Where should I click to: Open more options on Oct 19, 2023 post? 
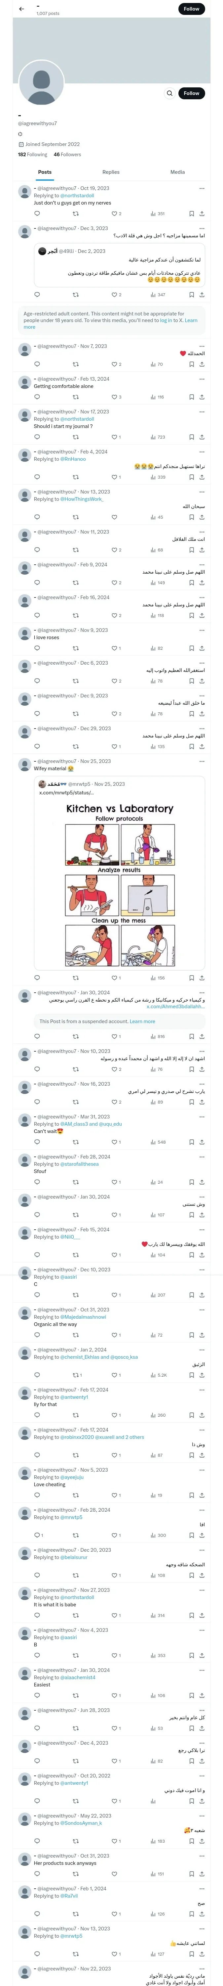(x=202, y=188)
